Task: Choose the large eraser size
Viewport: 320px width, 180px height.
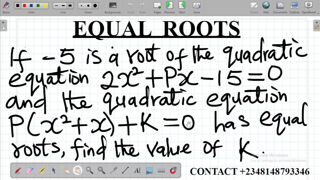Action: pos(95,5)
